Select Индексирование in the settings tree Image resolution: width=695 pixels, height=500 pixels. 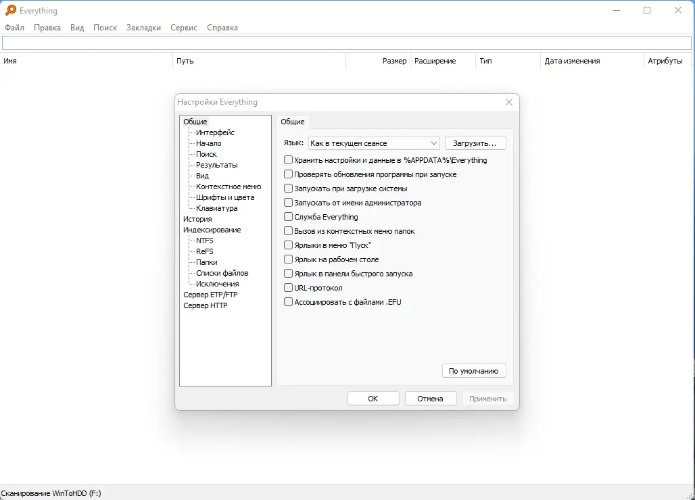click(x=212, y=230)
